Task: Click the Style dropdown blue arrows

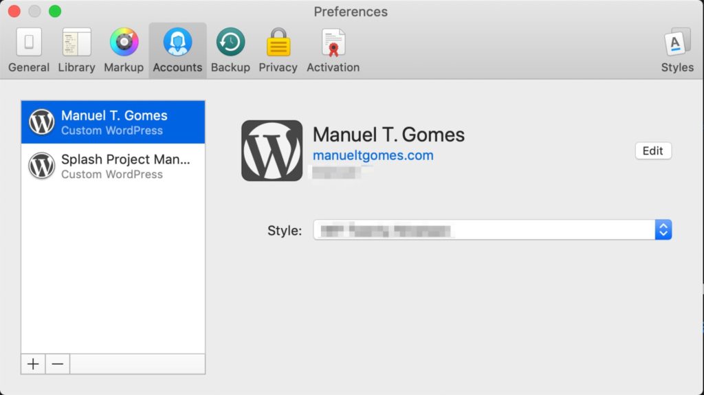Action: 663,230
